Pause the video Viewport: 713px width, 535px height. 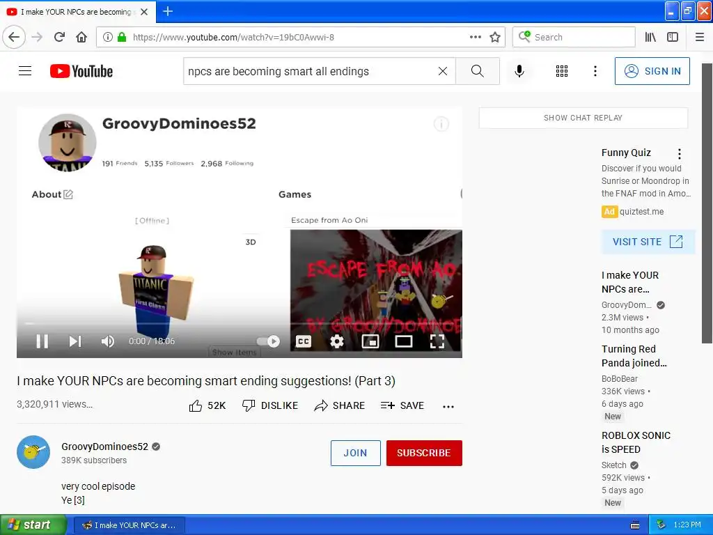(x=42, y=341)
